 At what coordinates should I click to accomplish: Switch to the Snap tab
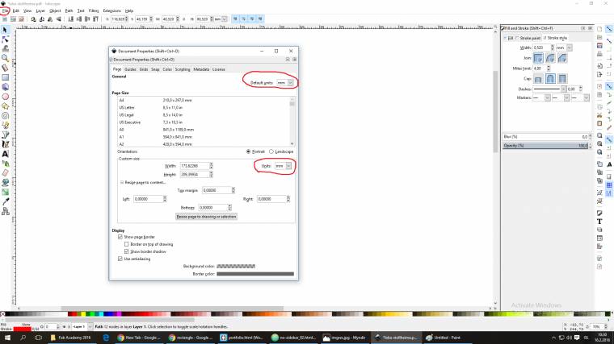[155, 69]
